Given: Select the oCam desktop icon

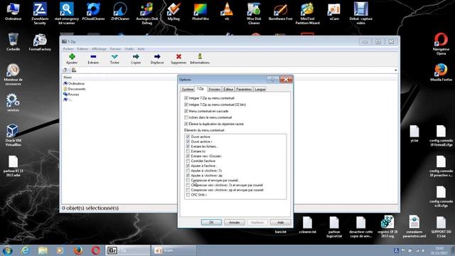Looking at the screenshot, I should [334, 11].
